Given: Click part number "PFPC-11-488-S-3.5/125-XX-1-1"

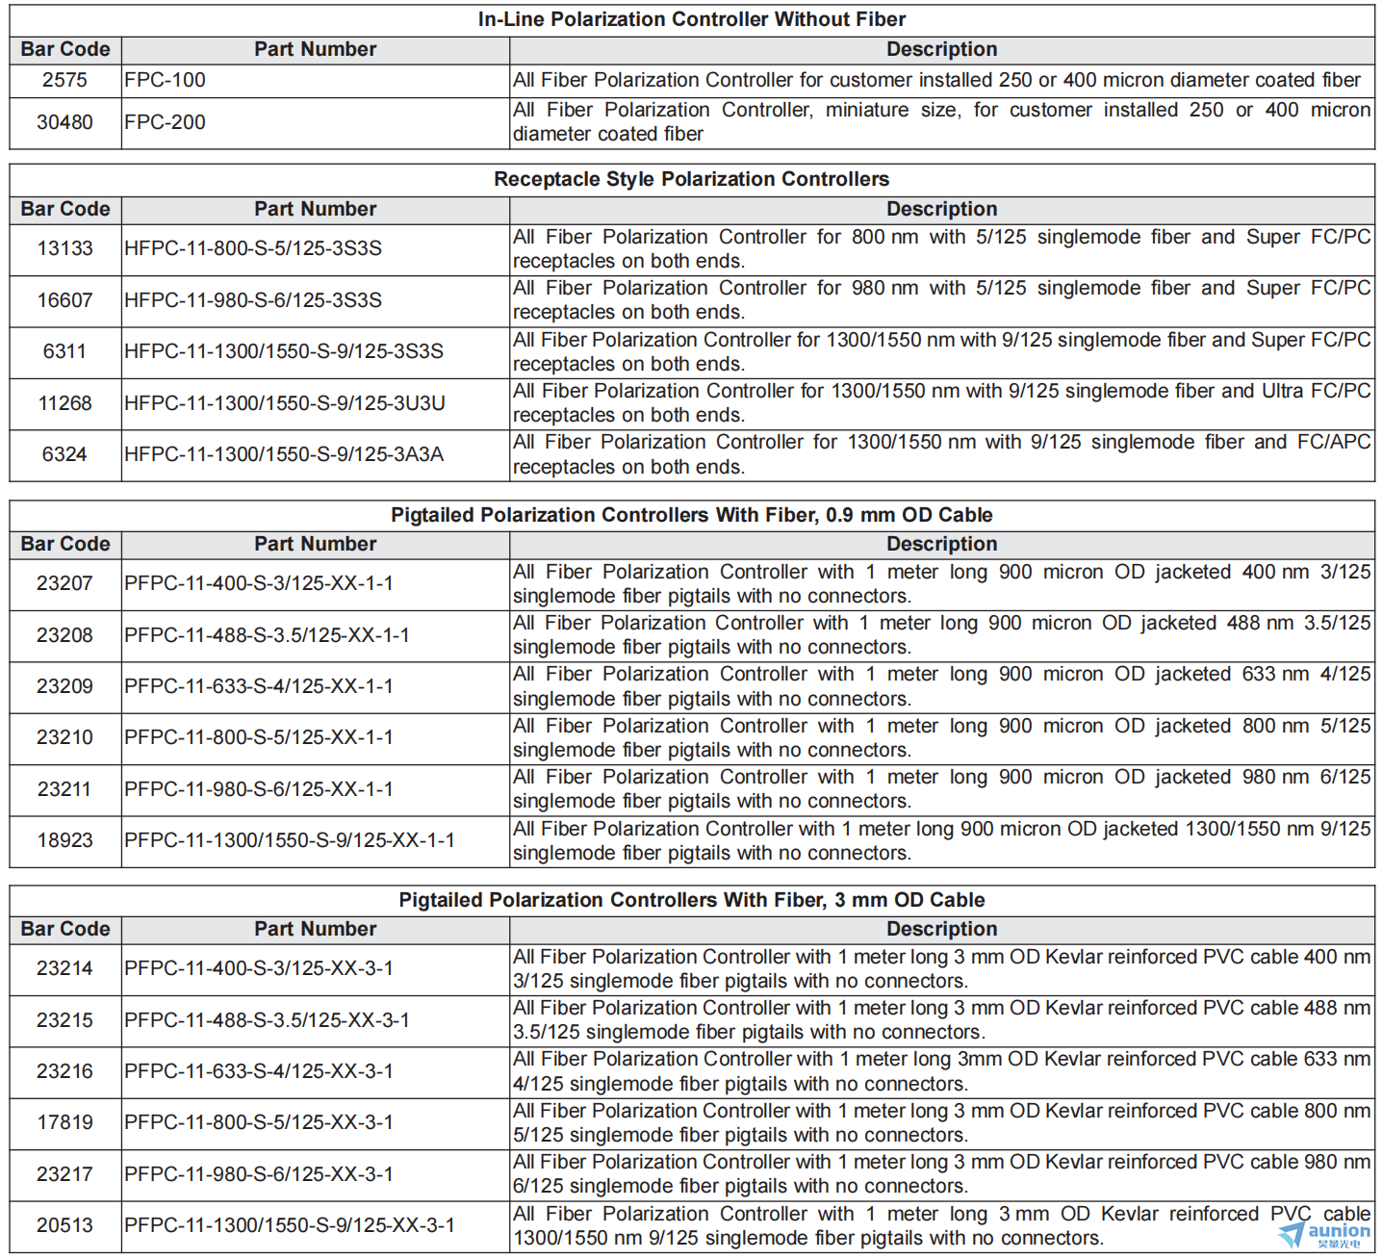Looking at the screenshot, I should tap(267, 635).
